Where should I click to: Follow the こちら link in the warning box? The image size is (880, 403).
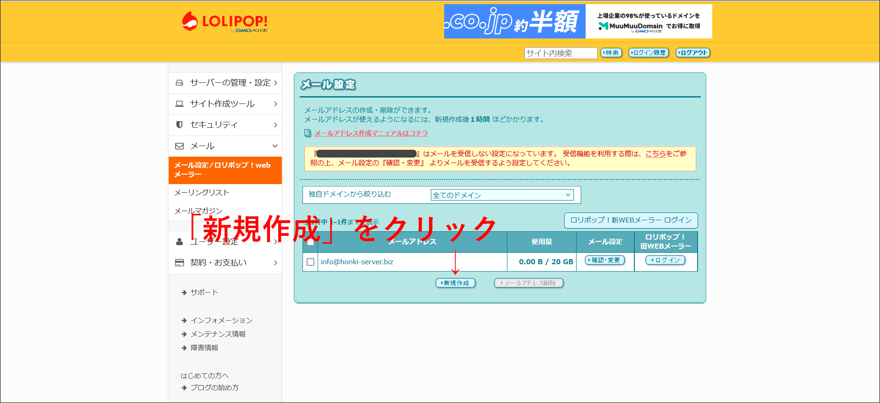(x=655, y=153)
